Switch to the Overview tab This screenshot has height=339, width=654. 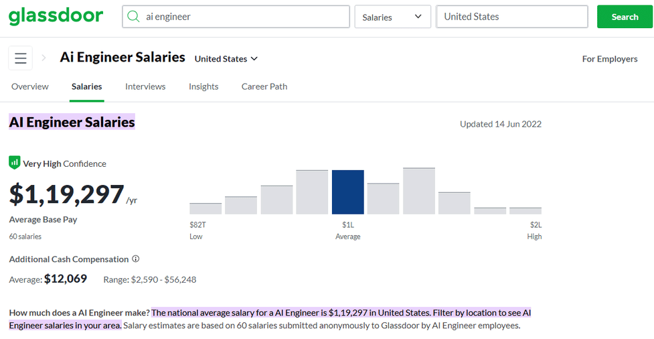click(x=30, y=86)
